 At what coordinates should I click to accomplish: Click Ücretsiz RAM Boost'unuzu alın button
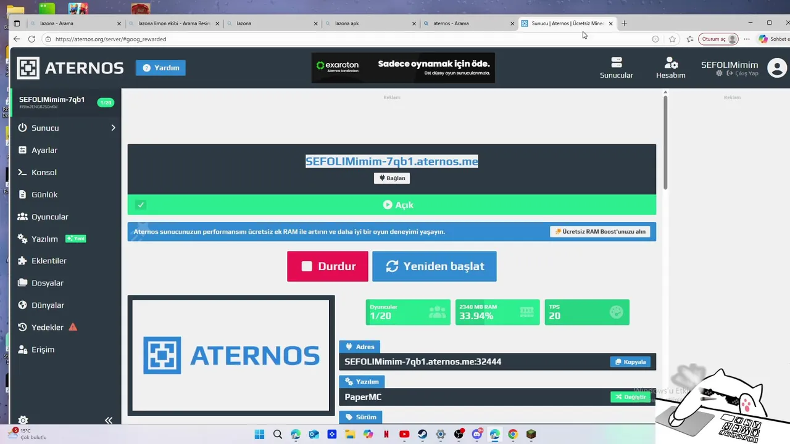pos(601,232)
